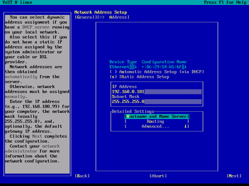Select Automatic Address Setup via DHCP
Image resolution: width=249 pixels, height=186 pixels.
[156, 72]
